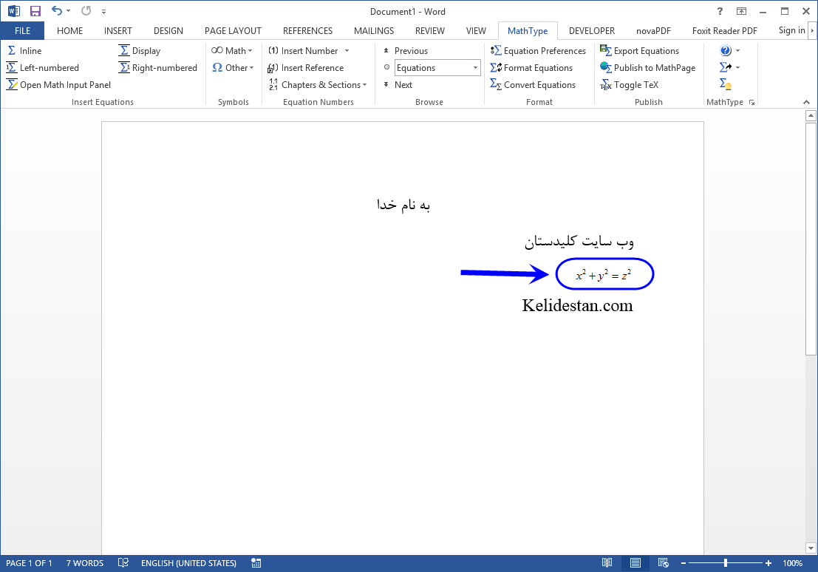Open the FILE tab
The image size is (818, 572).
(x=22, y=31)
